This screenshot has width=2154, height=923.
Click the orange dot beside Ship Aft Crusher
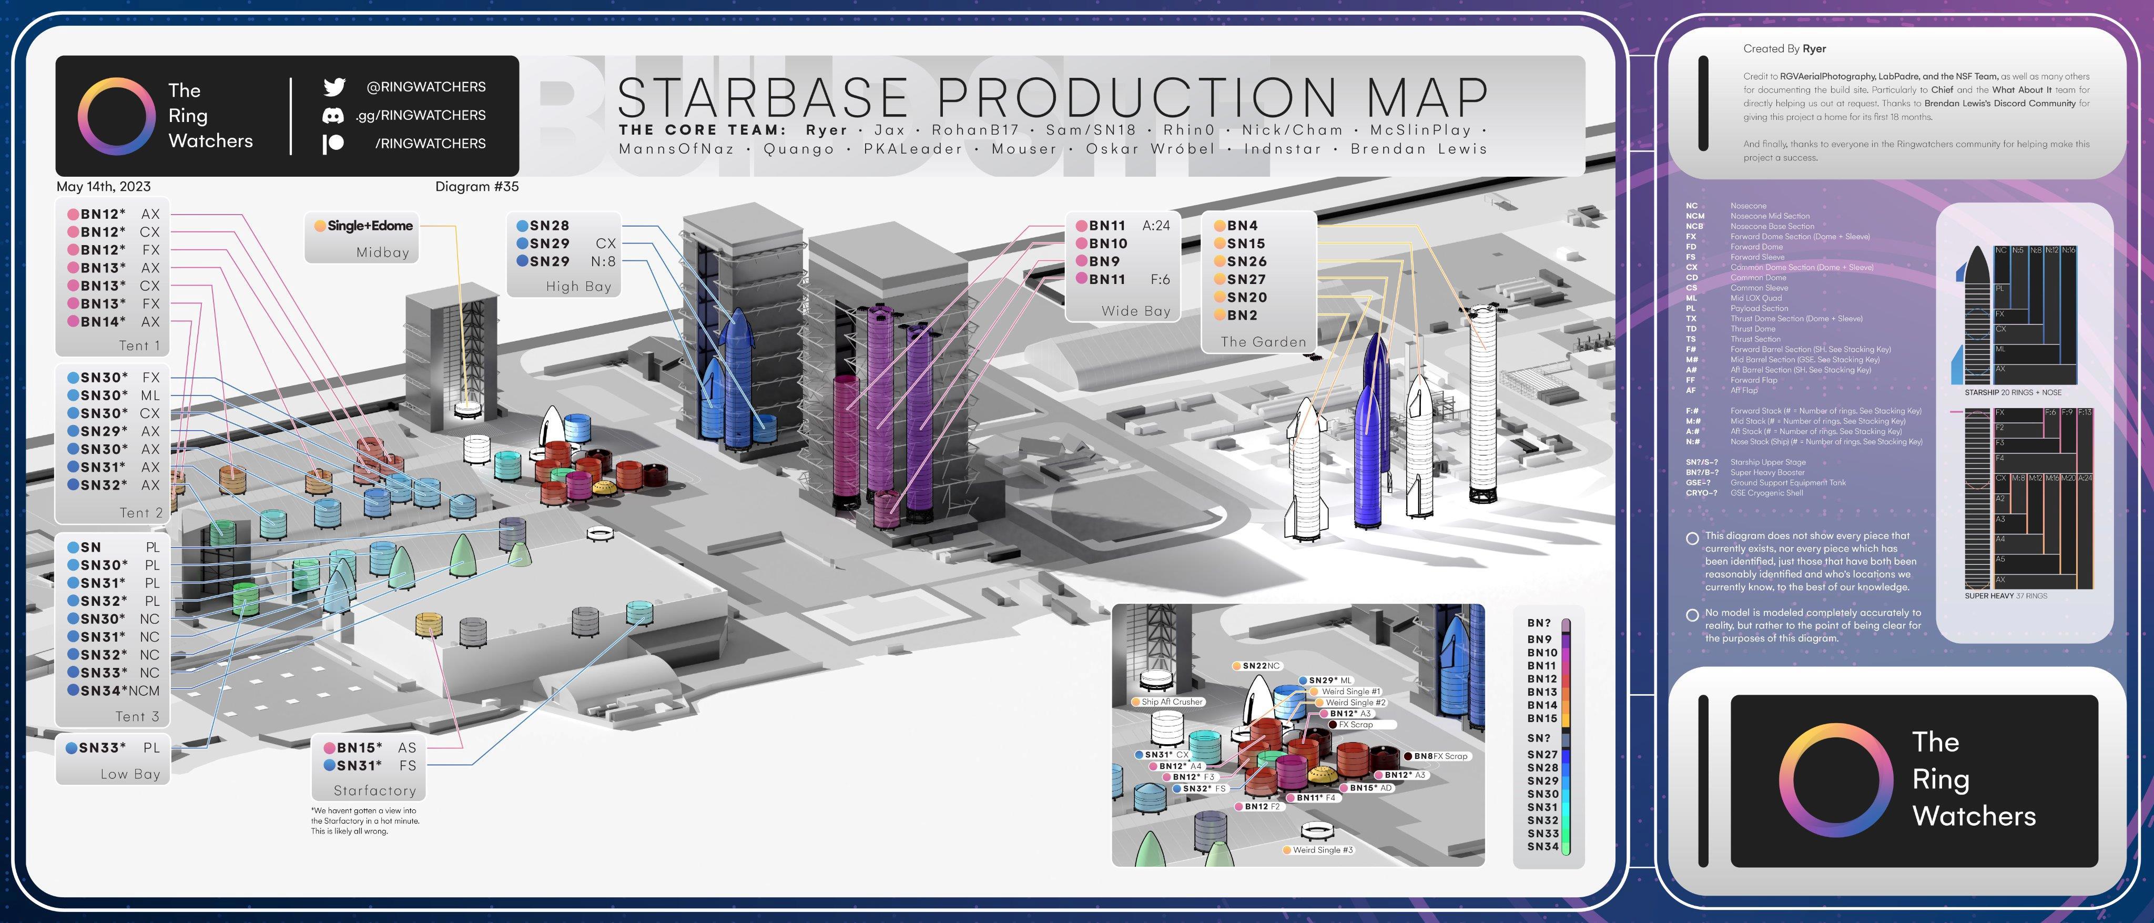1135,702
